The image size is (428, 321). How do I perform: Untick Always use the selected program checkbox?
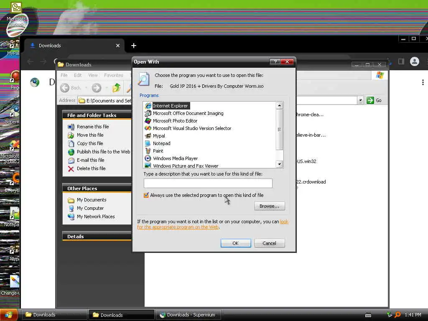146,195
